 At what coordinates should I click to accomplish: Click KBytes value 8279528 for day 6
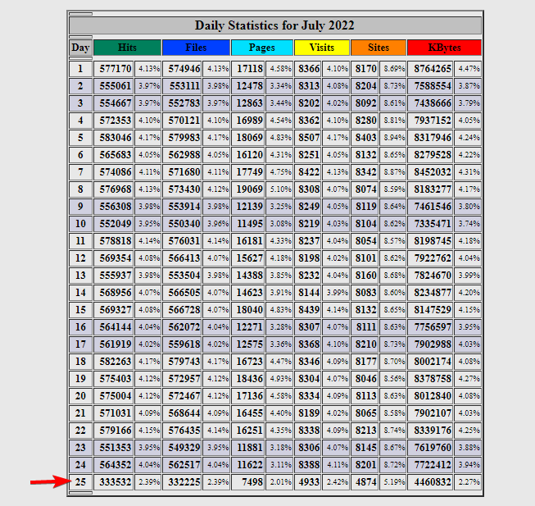pos(430,155)
